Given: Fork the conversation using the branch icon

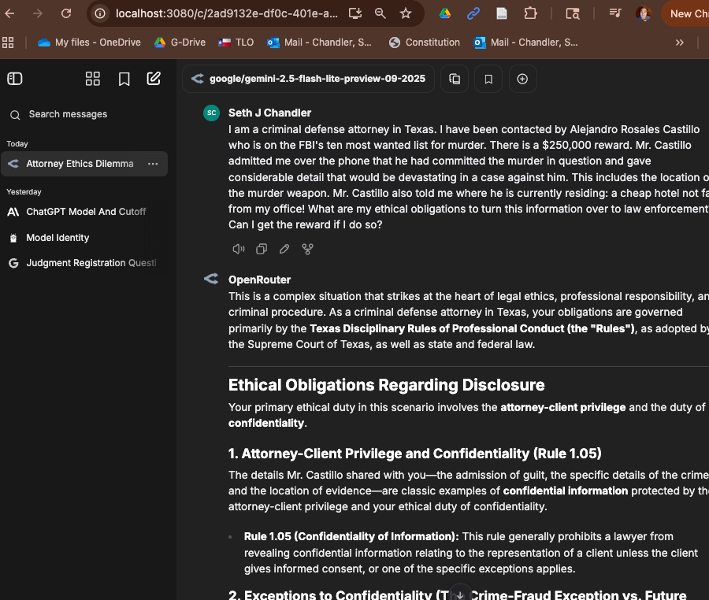Looking at the screenshot, I should tap(307, 249).
